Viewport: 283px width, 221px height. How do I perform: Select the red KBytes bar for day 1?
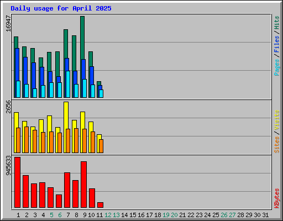tap(17, 182)
